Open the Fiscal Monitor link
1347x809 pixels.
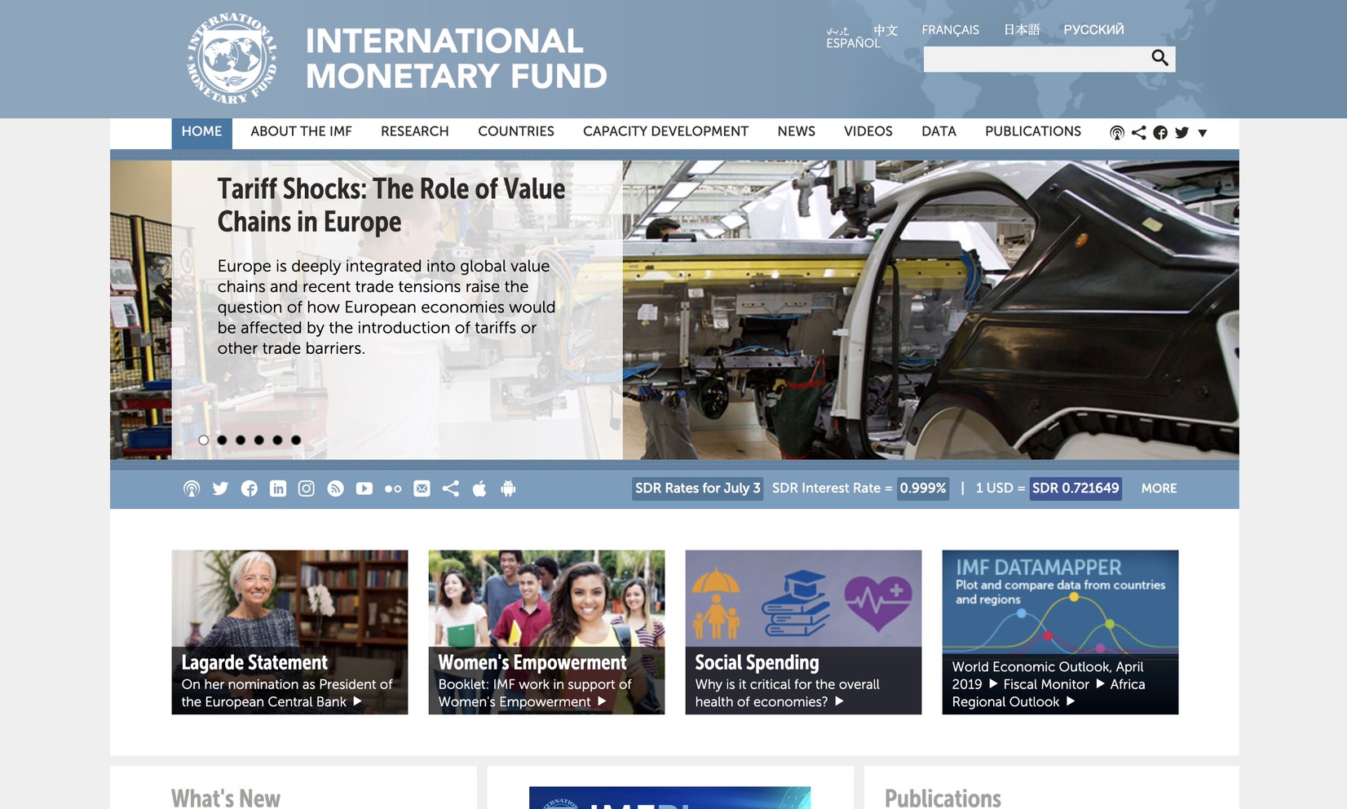point(1046,684)
